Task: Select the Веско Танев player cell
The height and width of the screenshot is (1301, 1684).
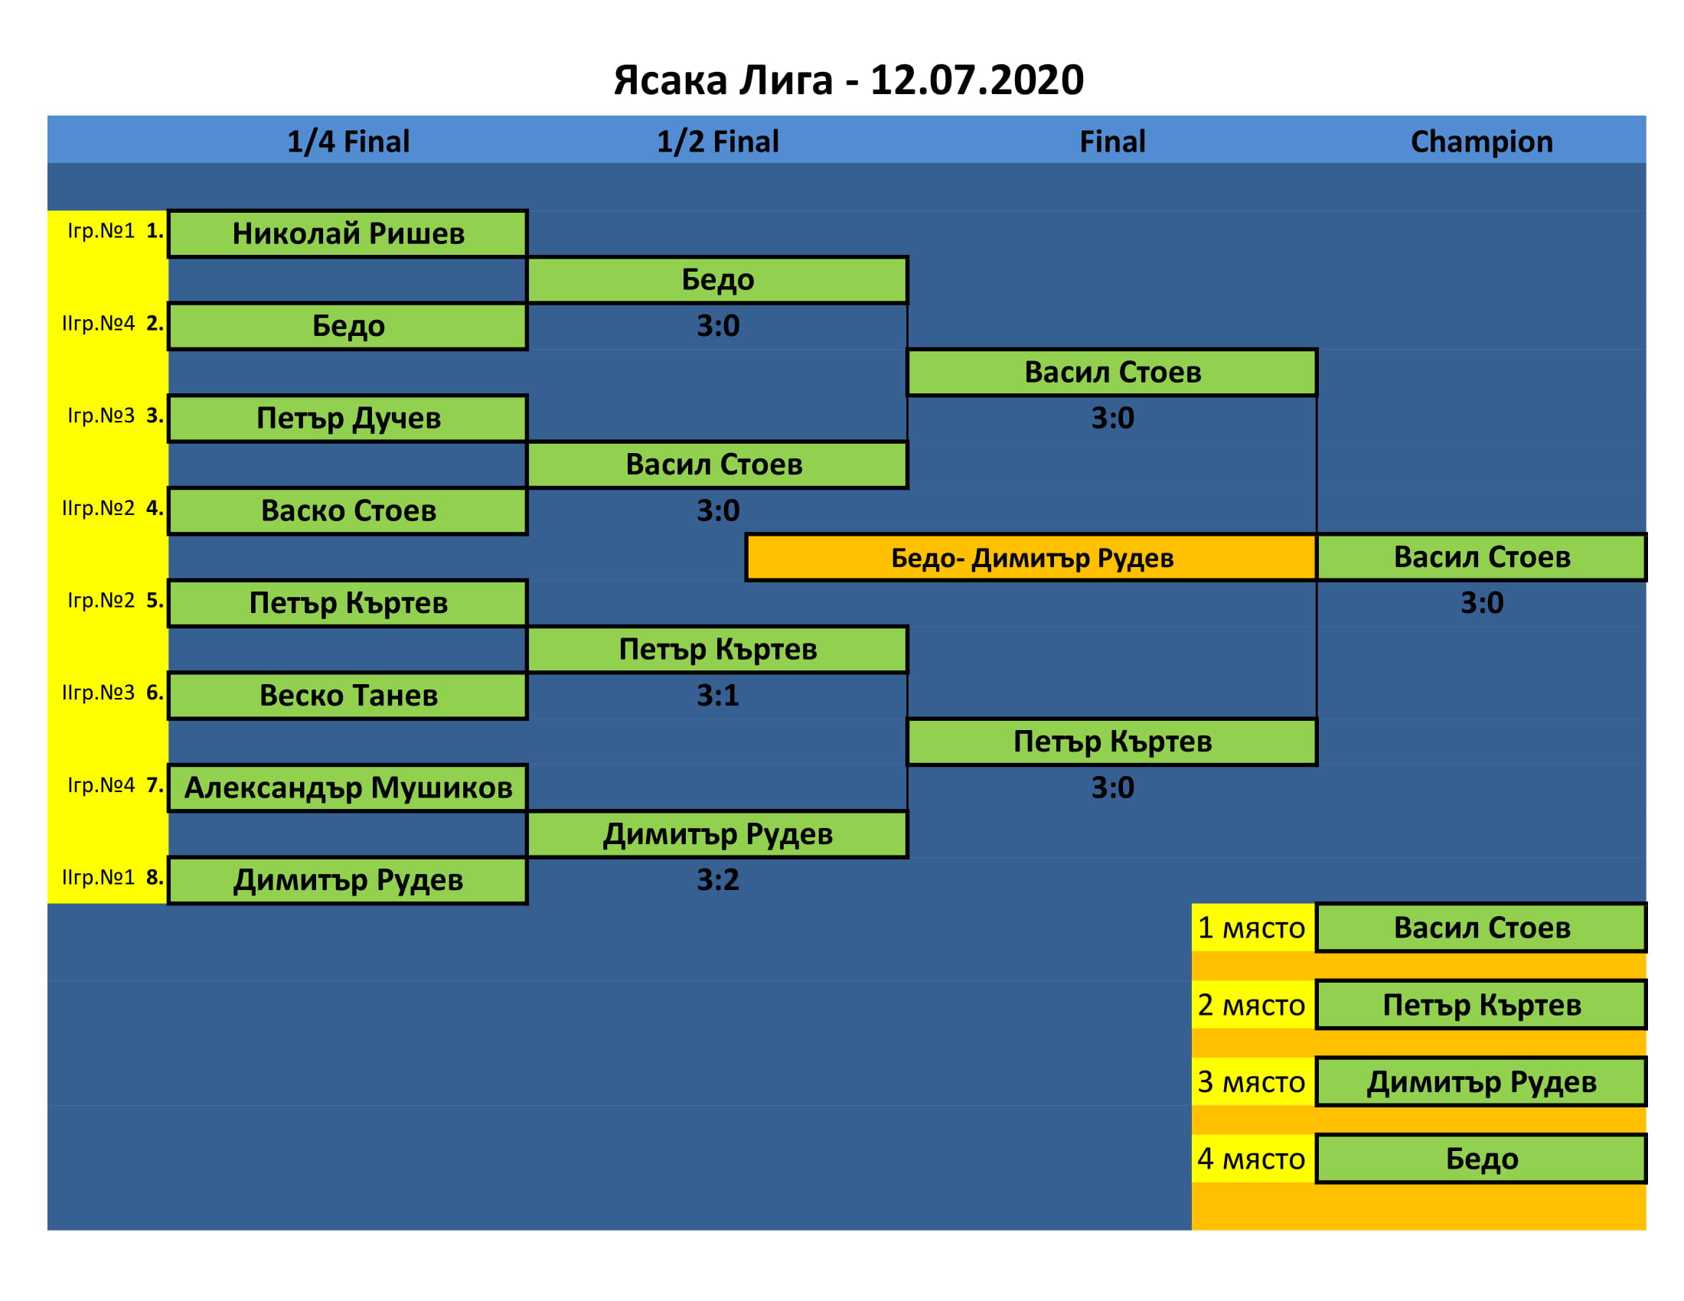Action: 348,696
